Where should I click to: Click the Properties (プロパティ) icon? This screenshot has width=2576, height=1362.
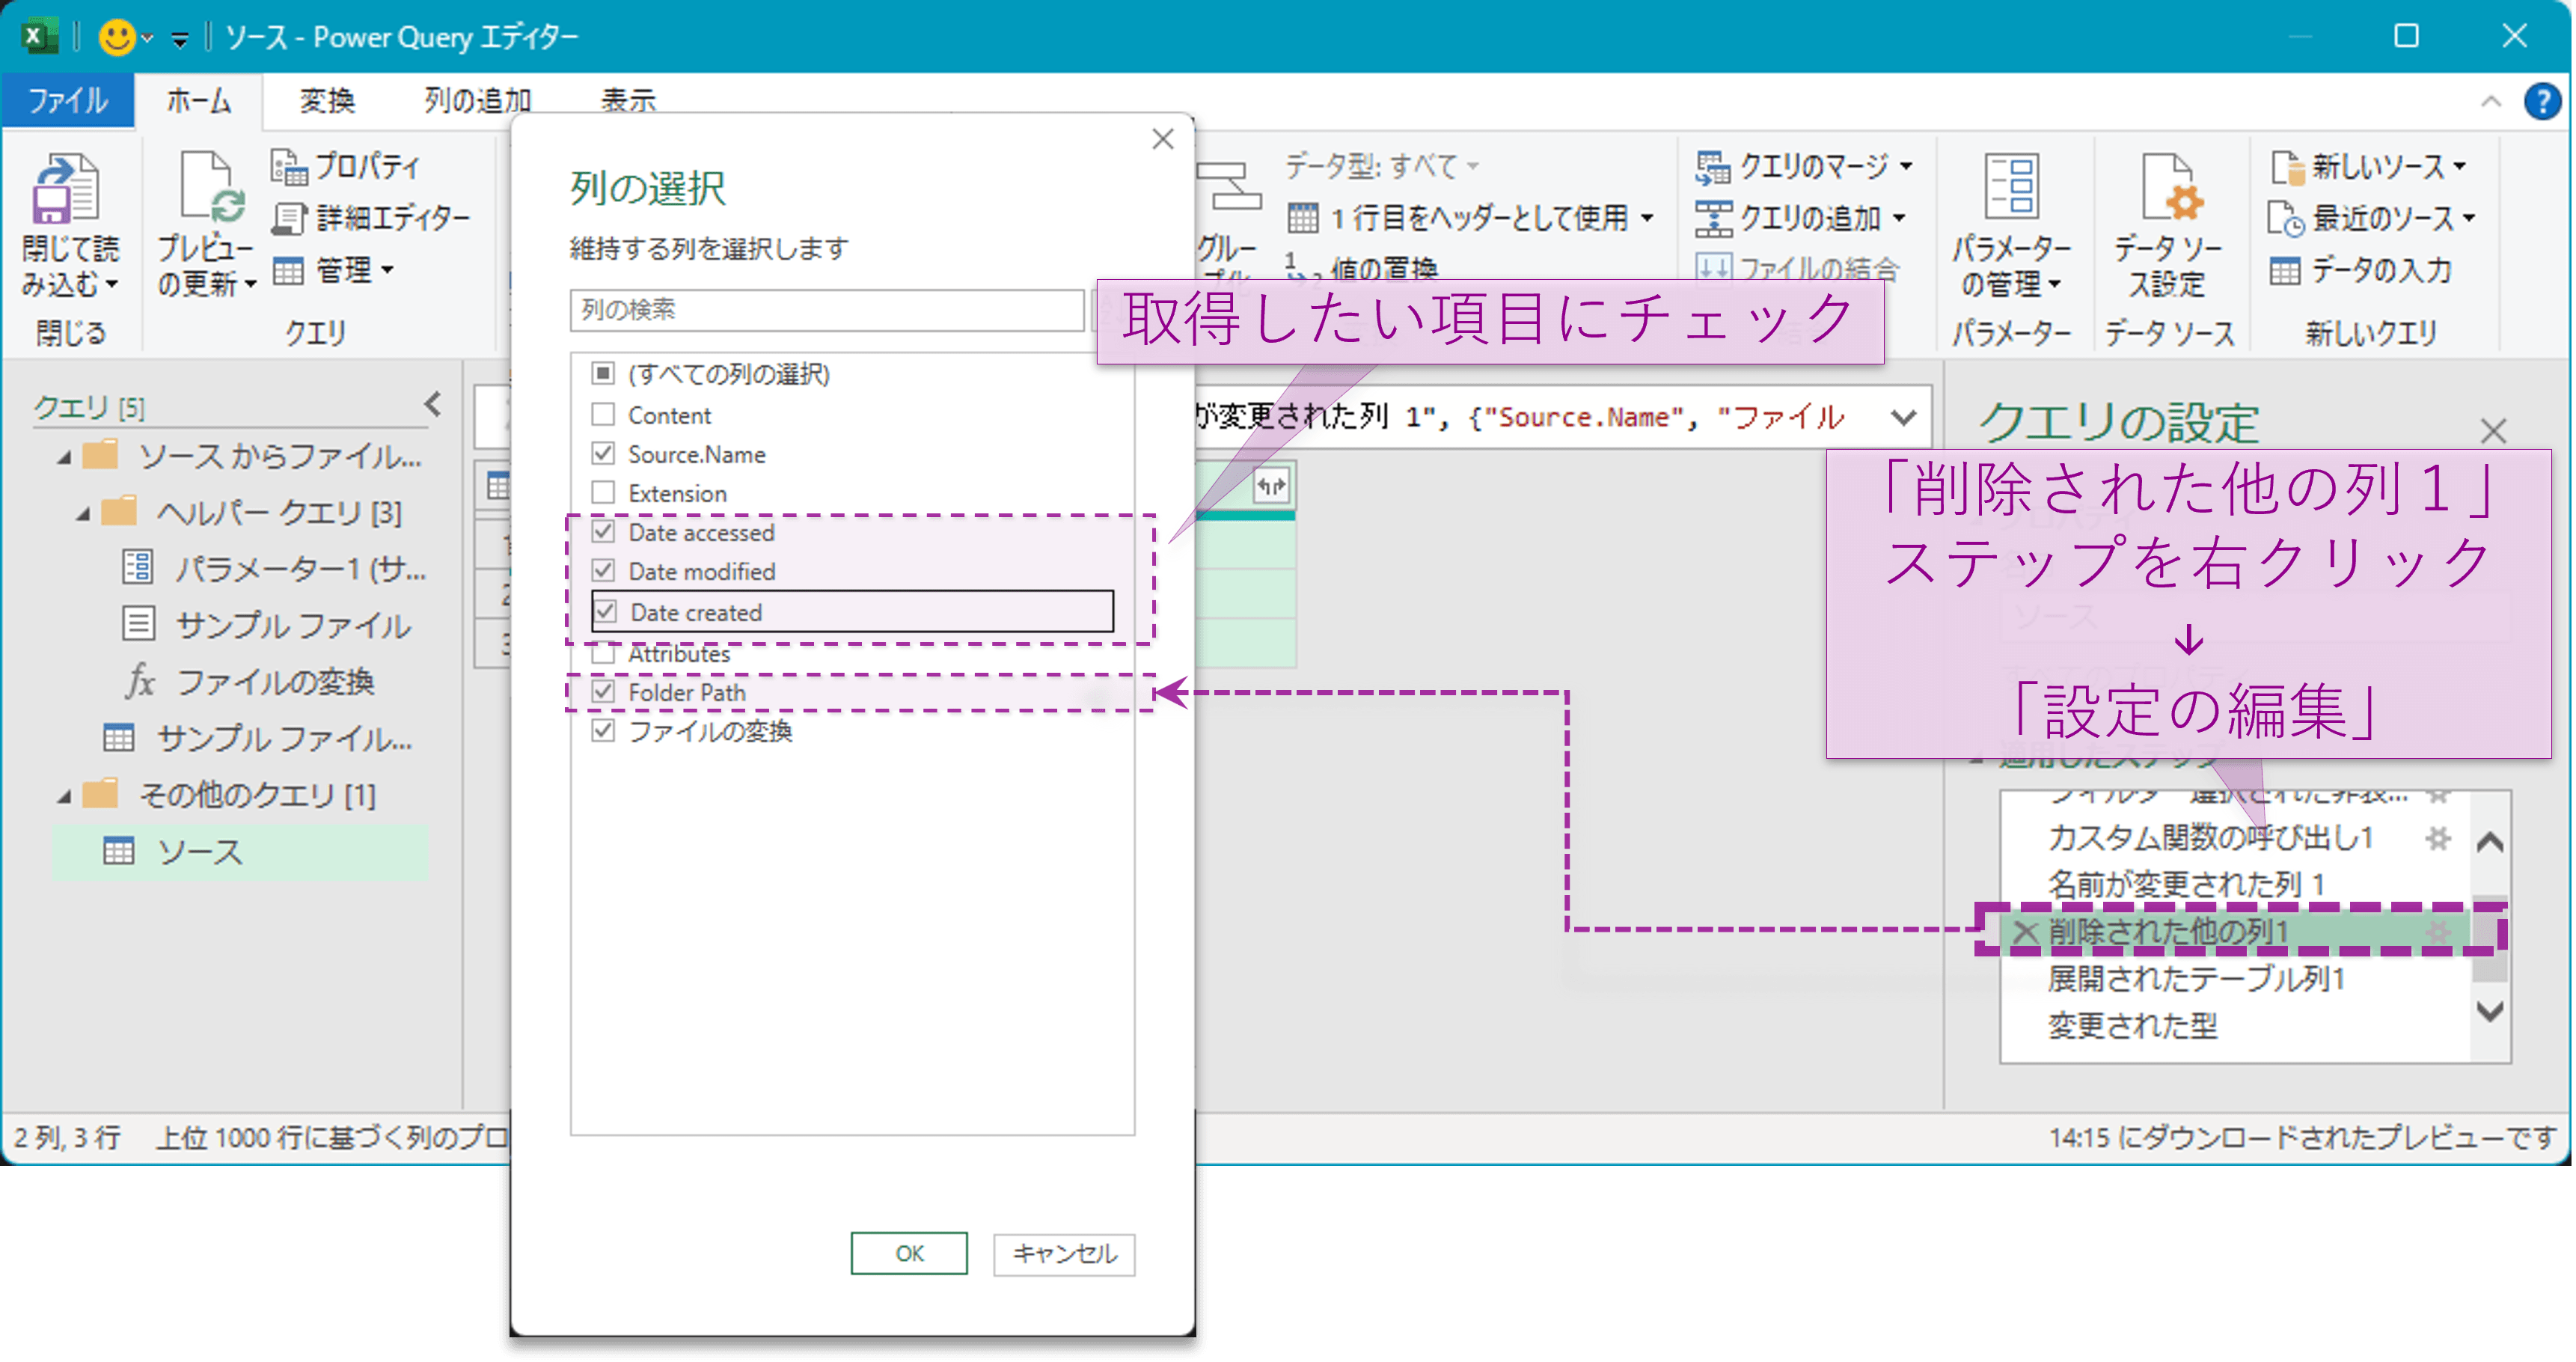pyautogui.click(x=288, y=166)
